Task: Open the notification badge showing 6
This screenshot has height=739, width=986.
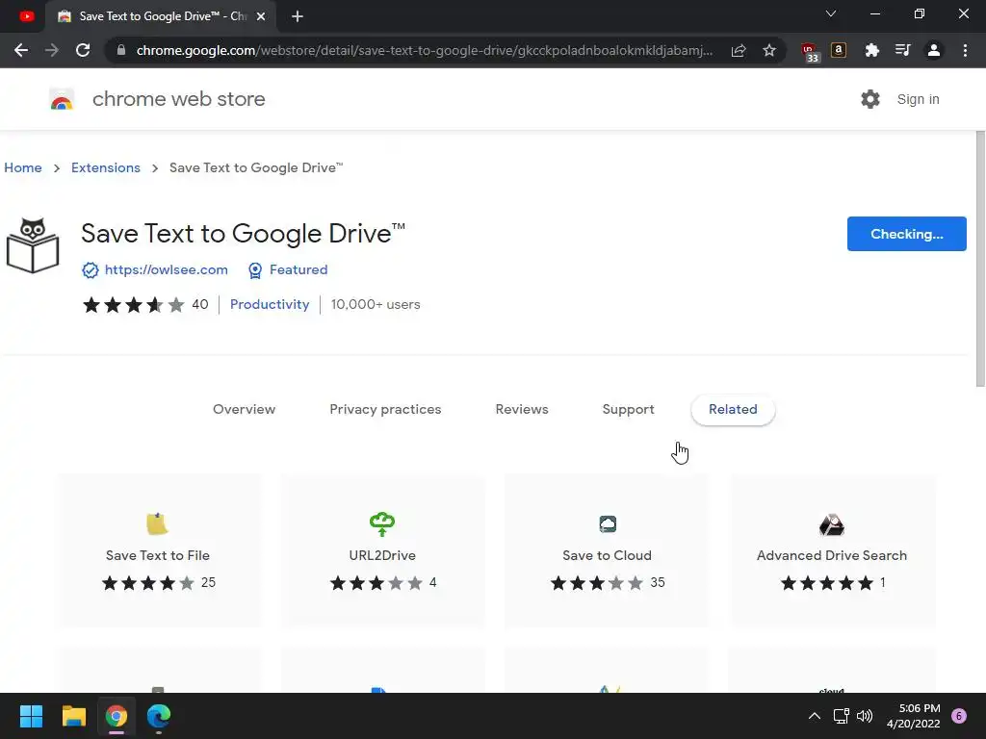Action: [958, 716]
